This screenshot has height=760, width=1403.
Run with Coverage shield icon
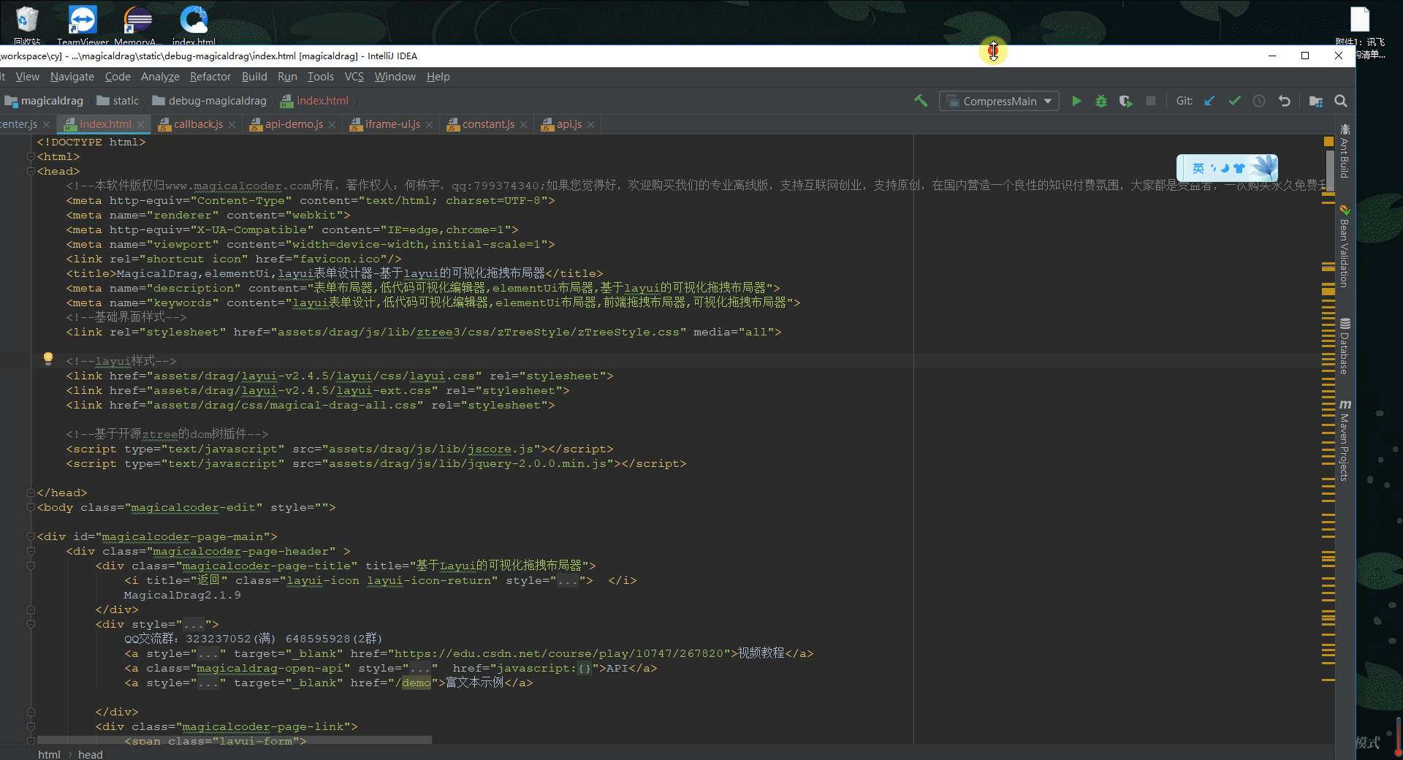coord(1126,101)
